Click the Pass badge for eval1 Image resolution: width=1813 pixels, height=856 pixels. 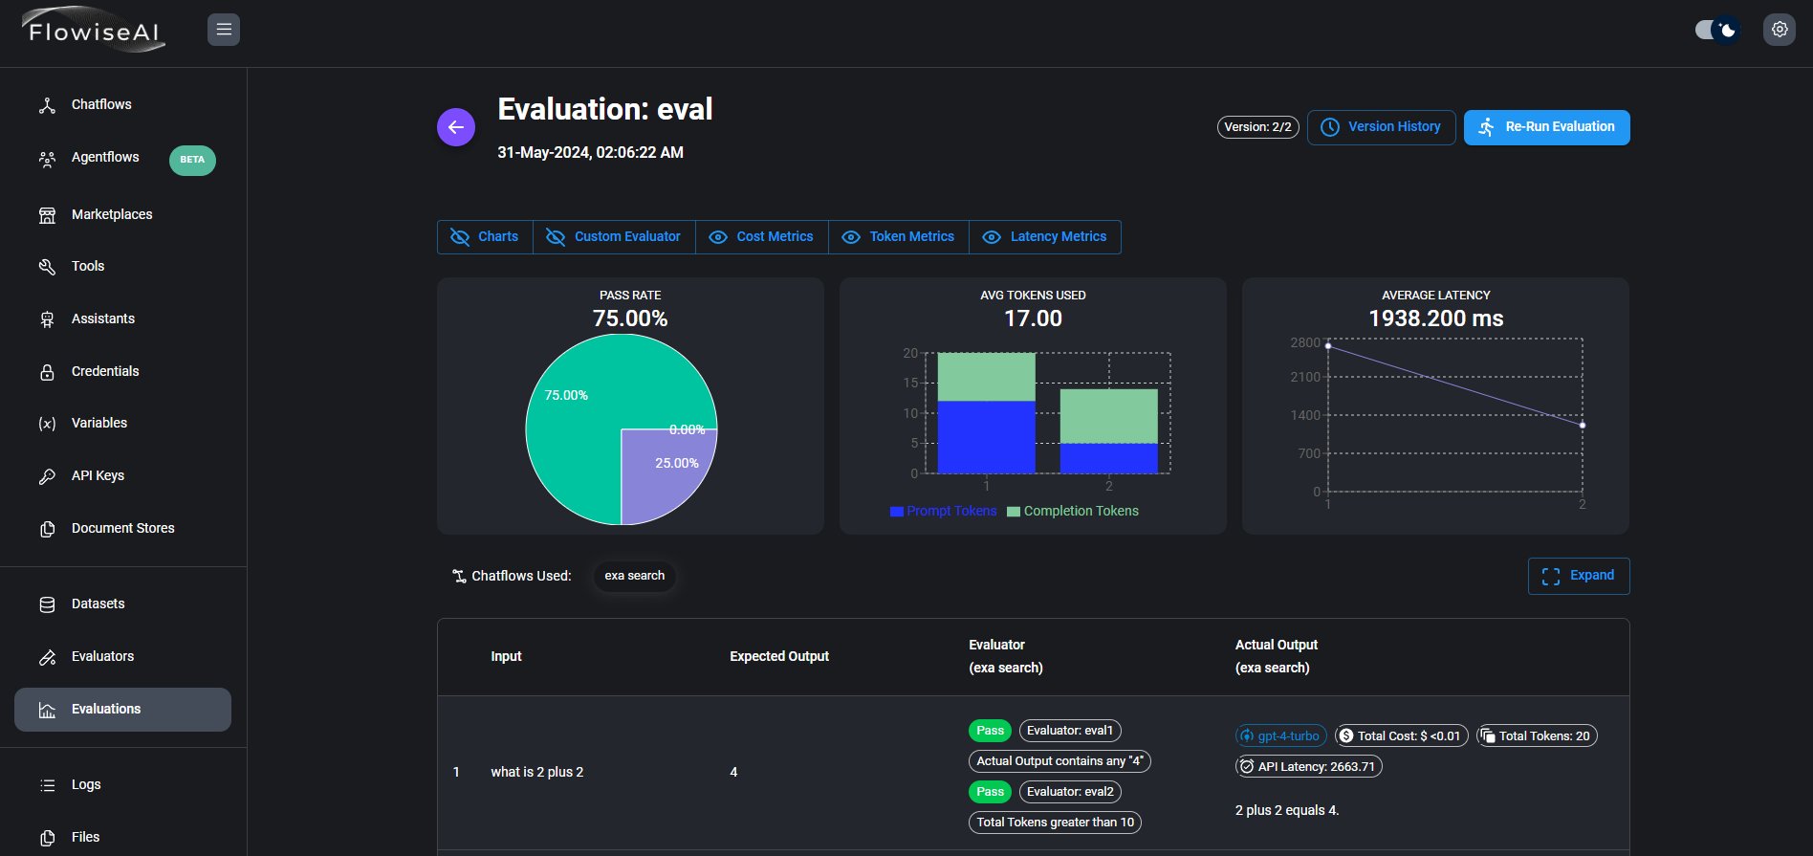[990, 731]
